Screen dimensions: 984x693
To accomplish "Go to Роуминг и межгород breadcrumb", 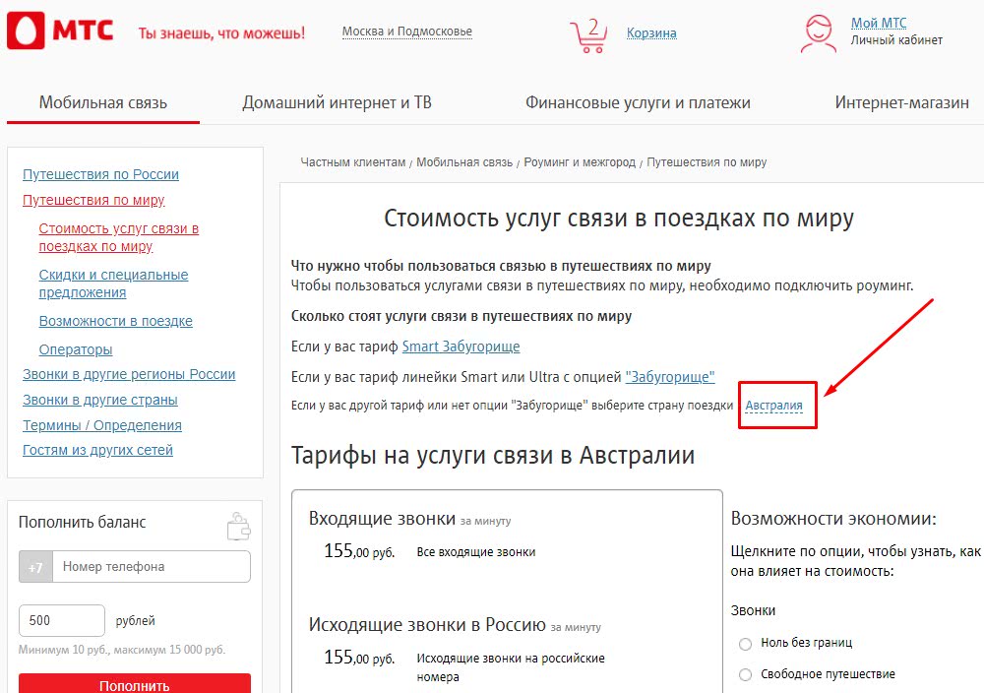I will [580, 162].
